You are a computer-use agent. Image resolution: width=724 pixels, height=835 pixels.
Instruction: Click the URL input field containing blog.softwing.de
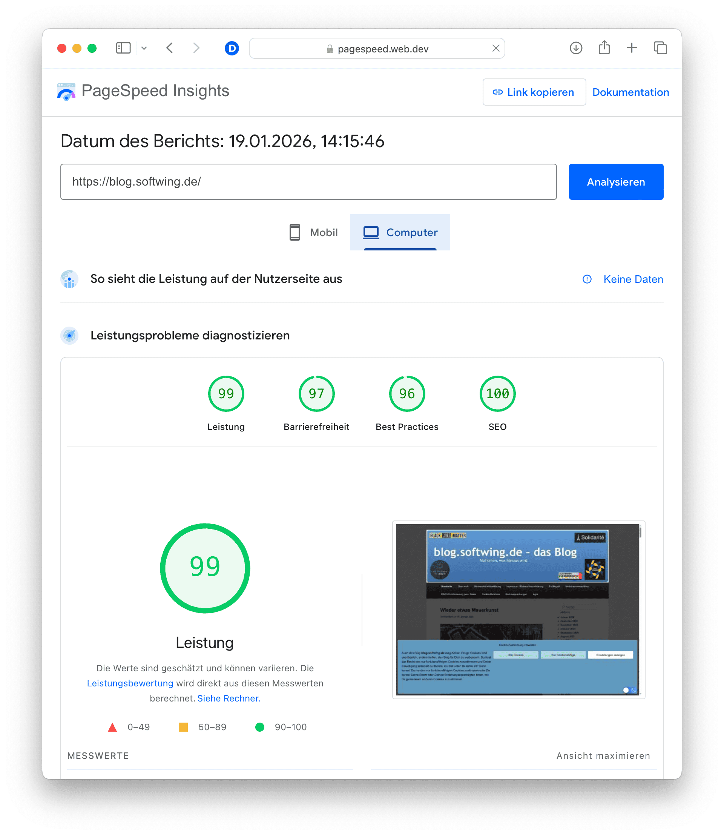[308, 181]
